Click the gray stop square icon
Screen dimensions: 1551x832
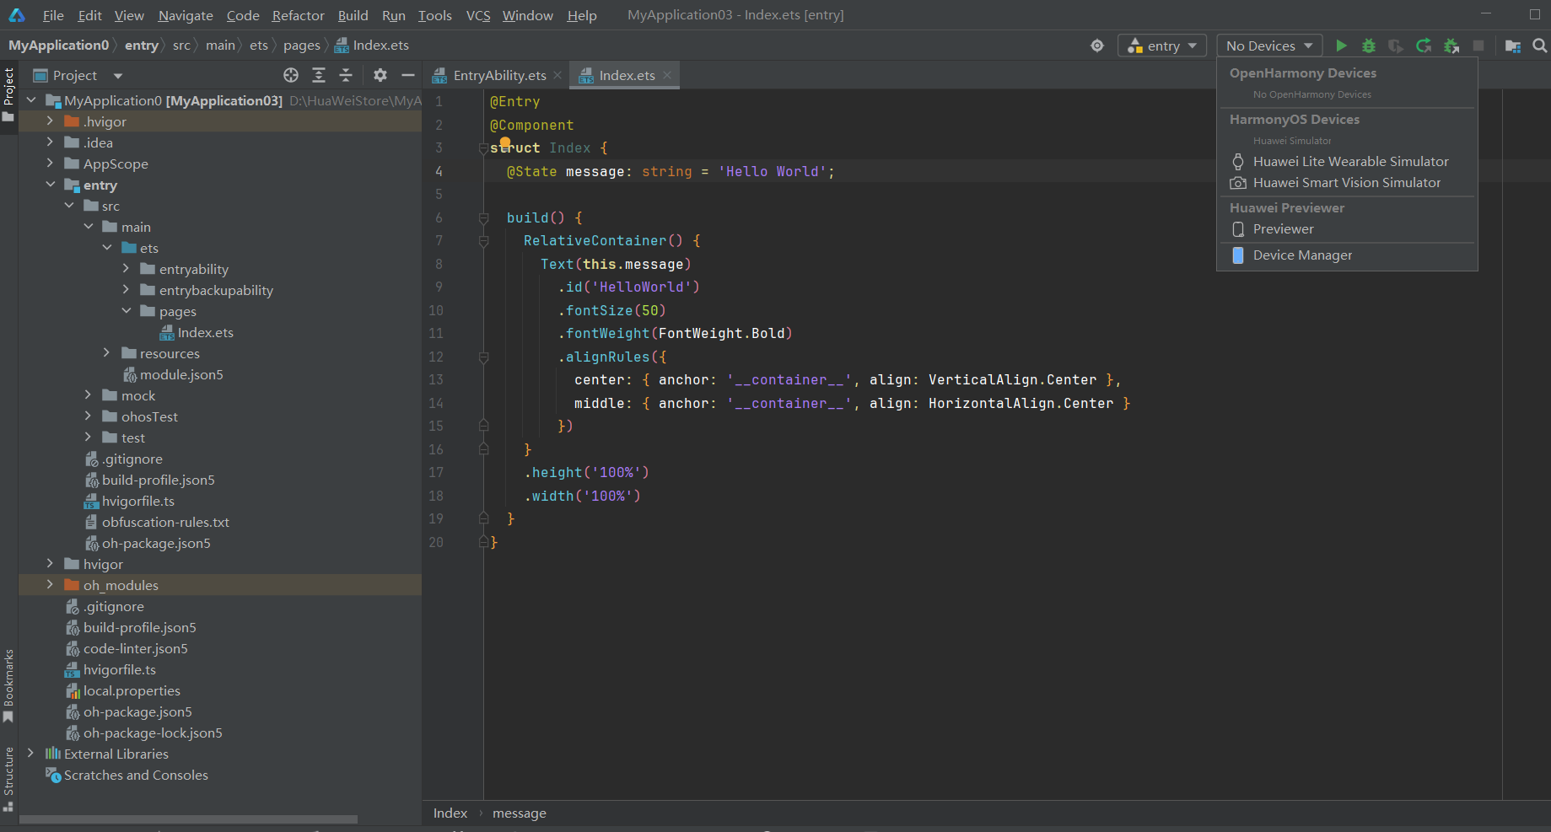pyautogui.click(x=1478, y=46)
